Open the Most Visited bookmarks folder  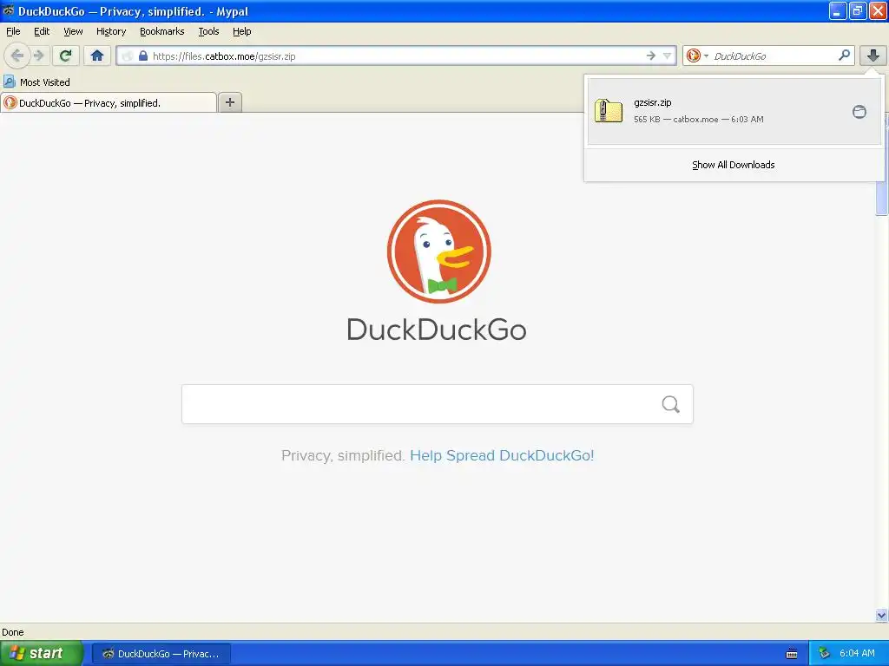(36, 82)
